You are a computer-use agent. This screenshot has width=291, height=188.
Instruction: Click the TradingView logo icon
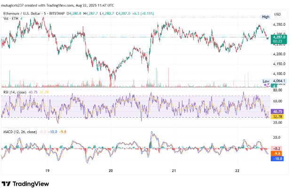7,184
